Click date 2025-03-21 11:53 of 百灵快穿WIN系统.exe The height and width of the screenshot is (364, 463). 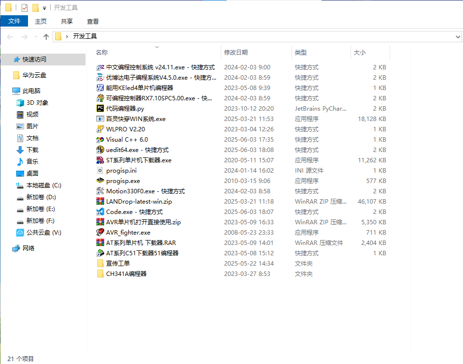pyautogui.click(x=249, y=119)
